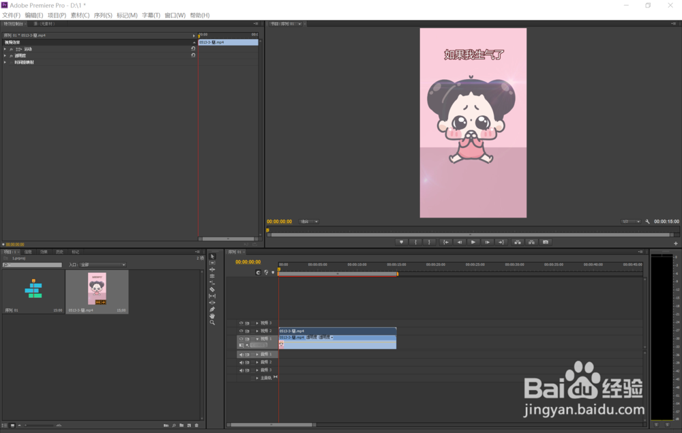
Task: Toggle visibility eye of Video 3 track
Action: click(x=241, y=323)
